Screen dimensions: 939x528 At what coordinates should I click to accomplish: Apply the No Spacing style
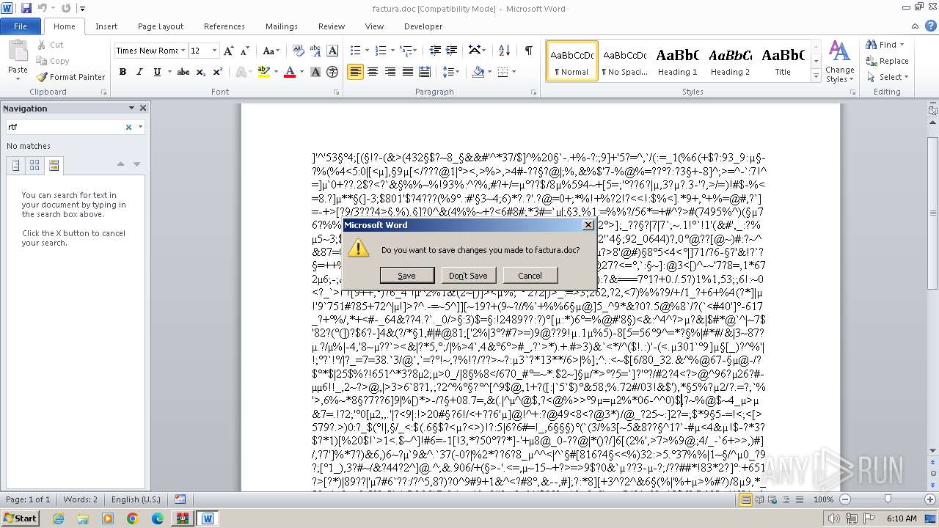coord(624,62)
